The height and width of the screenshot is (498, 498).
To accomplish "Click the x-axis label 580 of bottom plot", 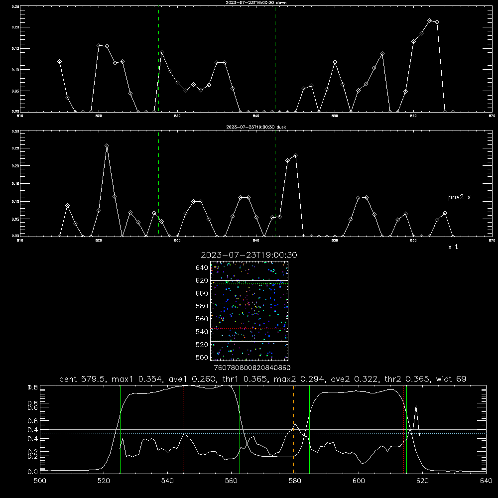I will (295, 481).
